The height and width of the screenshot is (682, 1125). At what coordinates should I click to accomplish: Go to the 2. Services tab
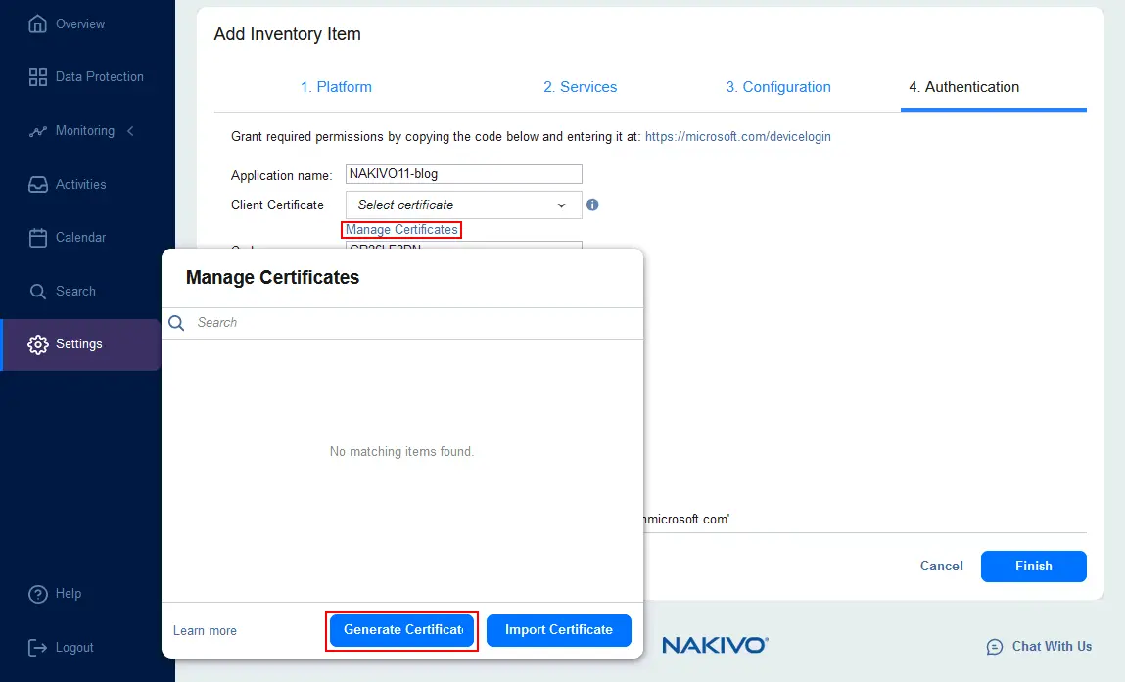[580, 87]
